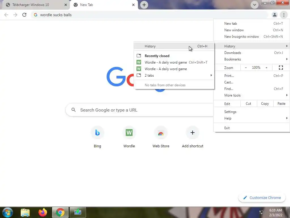Decrease zoom with the minus button

coord(246,68)
